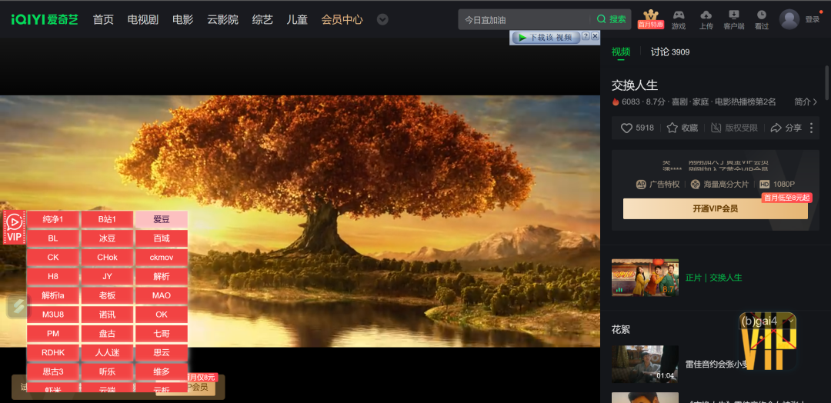The image size is (831, 403).
Task: Click the (b)gai4 VIP floating widget
Action: click(x=767, y=341)
